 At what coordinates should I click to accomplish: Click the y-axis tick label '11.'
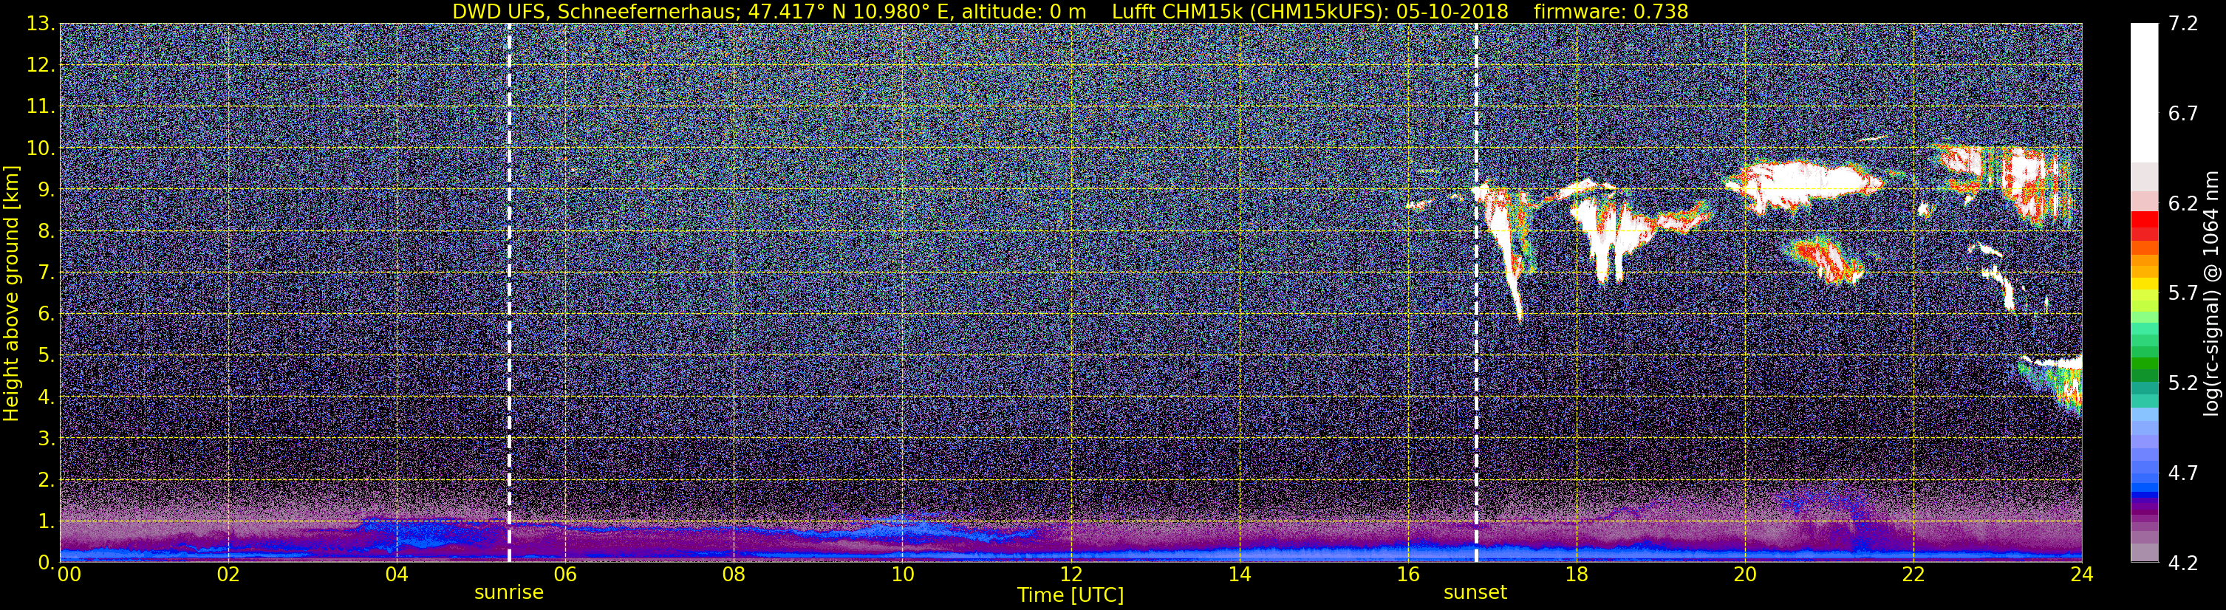tap(41, 106)
